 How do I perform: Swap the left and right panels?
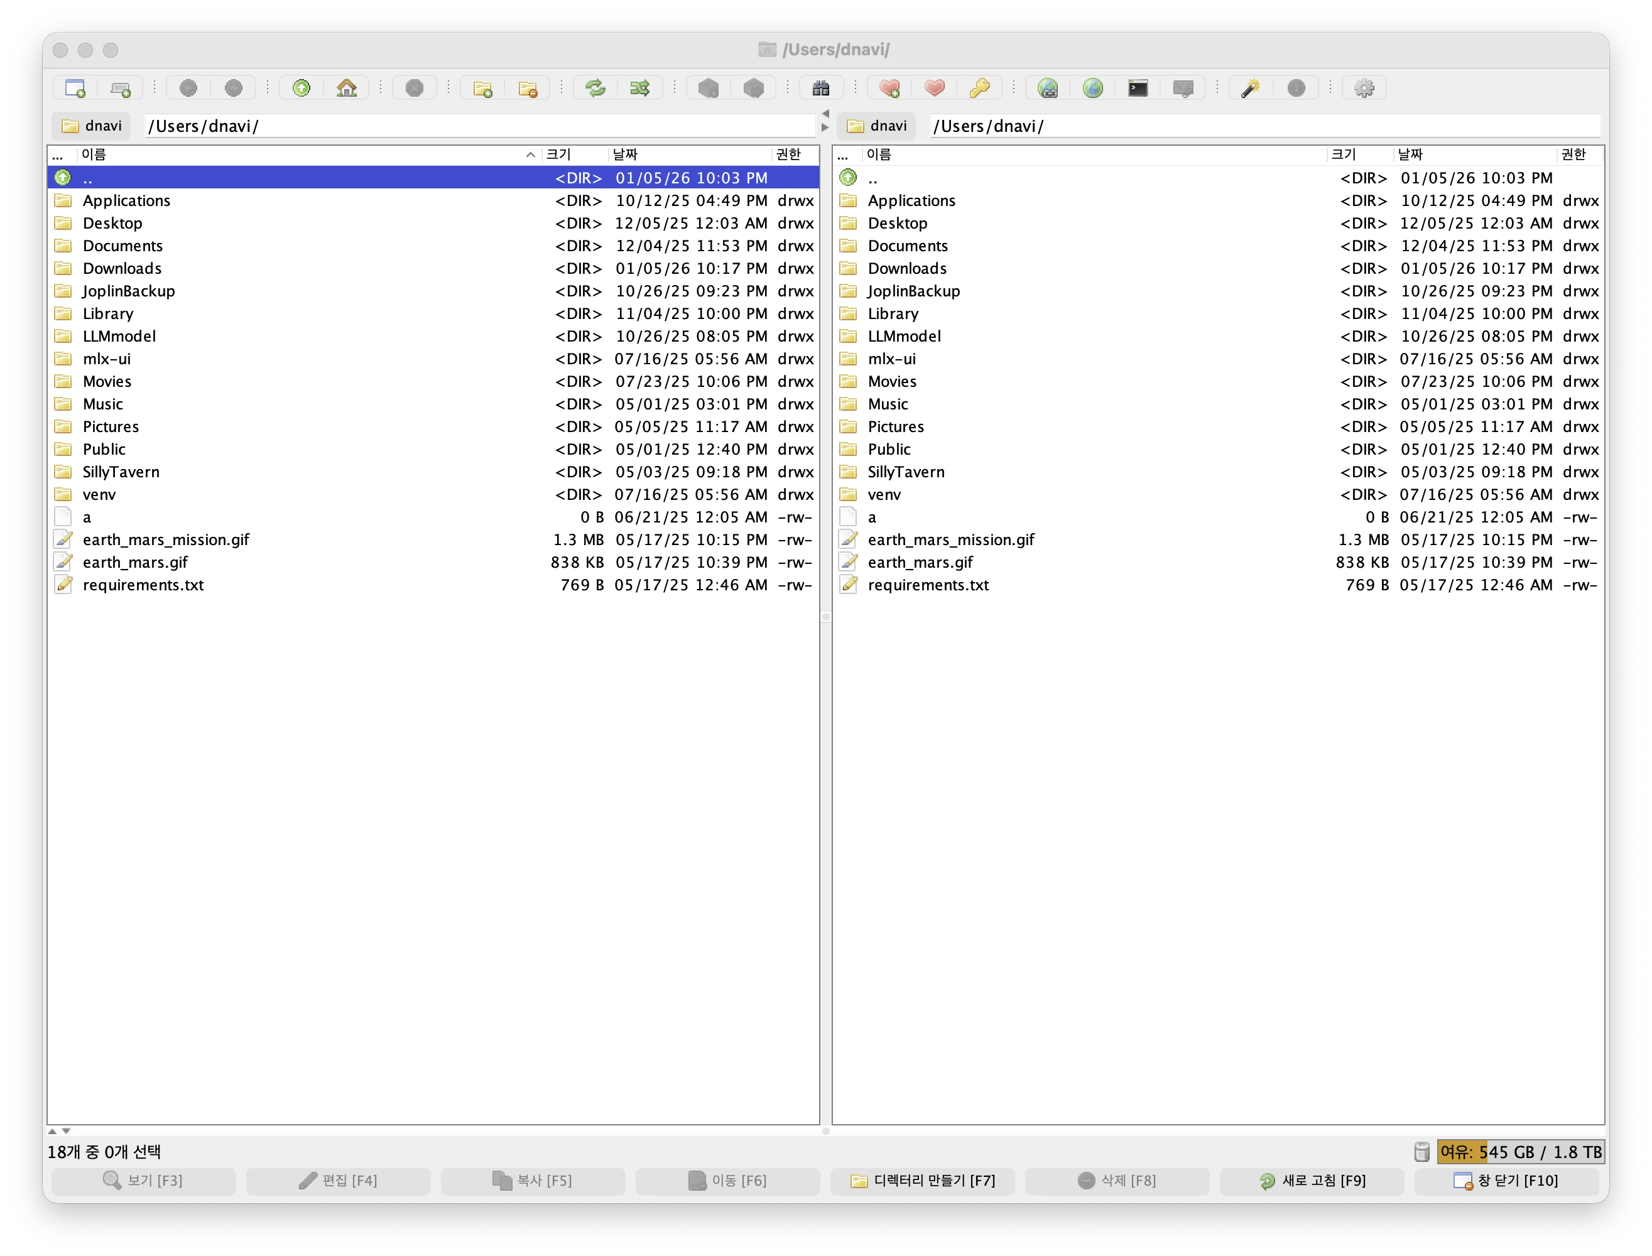[x=640, y=87]
